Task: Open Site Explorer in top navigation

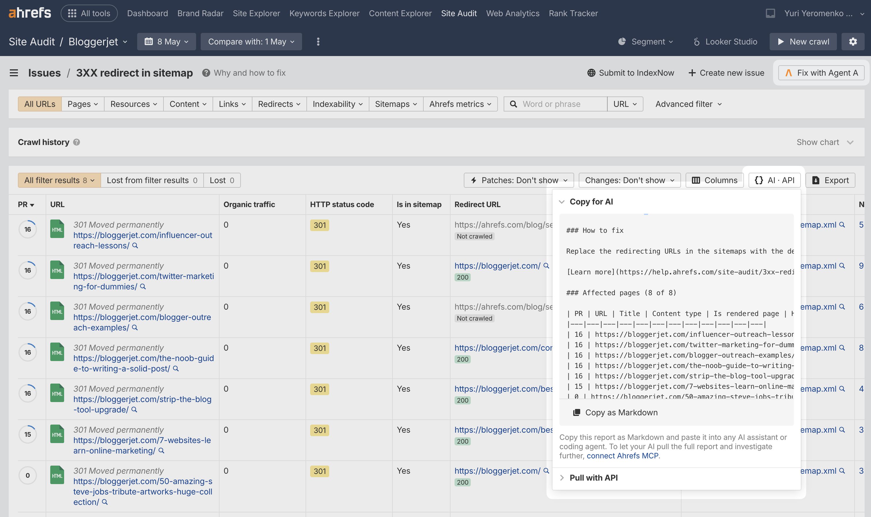Action: [256, 13]
